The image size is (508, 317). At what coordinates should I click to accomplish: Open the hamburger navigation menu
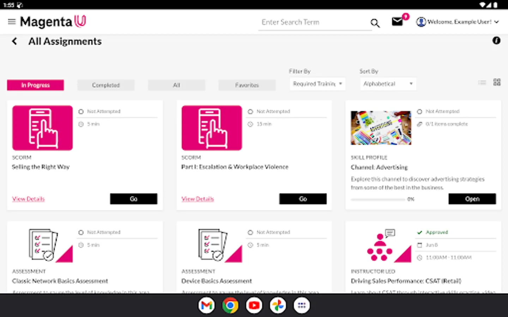point(12,22)
